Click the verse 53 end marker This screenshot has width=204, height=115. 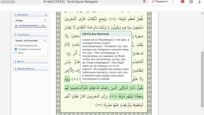[99, 105]
